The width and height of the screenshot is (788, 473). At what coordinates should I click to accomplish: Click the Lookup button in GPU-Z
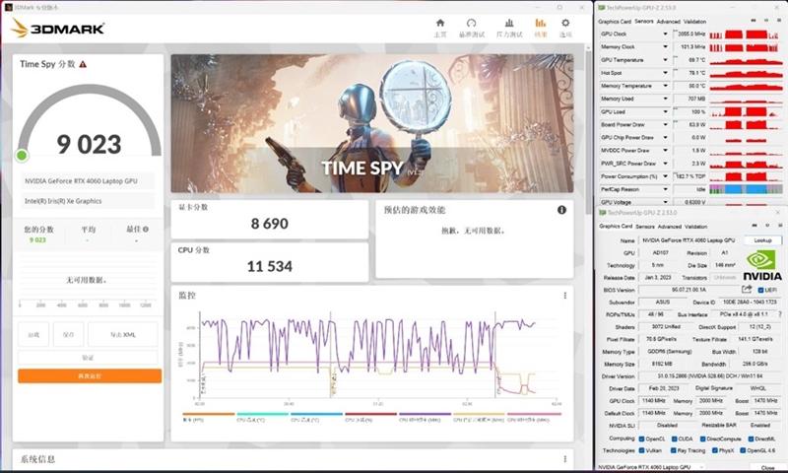click(x=762, y=240)
